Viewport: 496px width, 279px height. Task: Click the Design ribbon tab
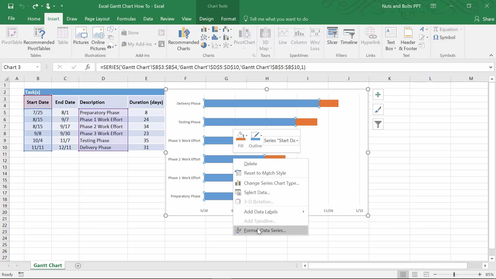click(x=206, y=19)
